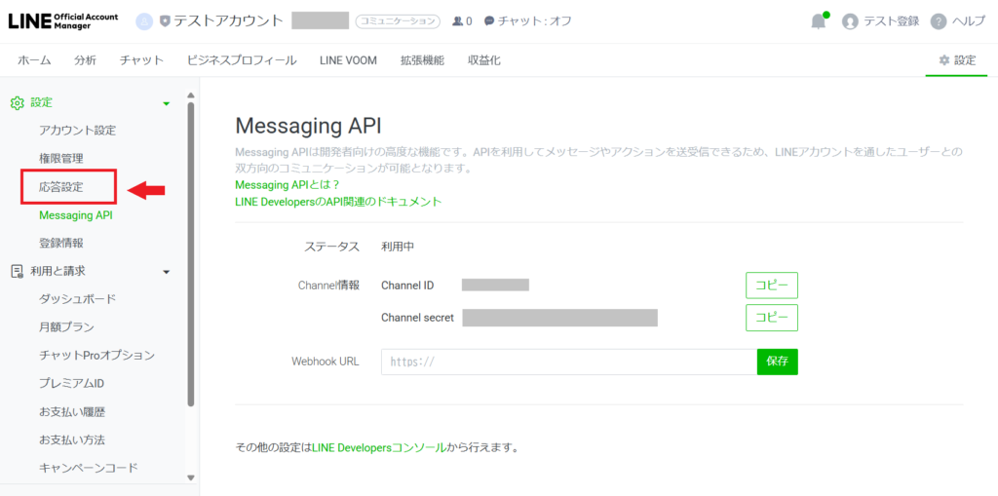Open the 分析 tab
The height and width of the screenshot is (496, 998).
85,60
